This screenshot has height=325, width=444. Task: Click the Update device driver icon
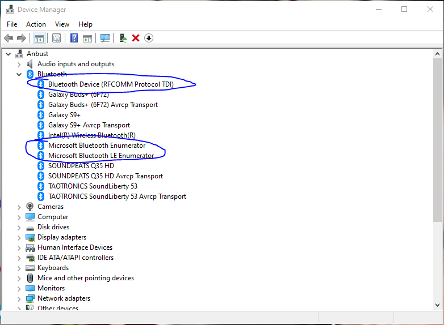point(123,38)
